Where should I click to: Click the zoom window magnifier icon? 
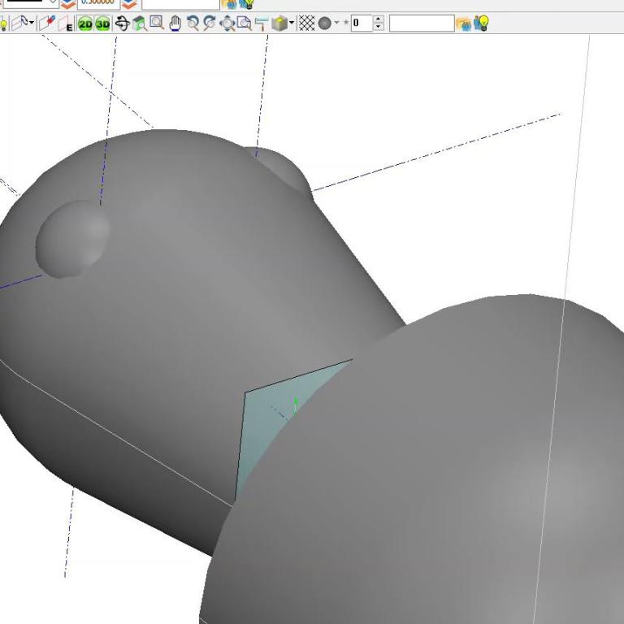[157, 24]
